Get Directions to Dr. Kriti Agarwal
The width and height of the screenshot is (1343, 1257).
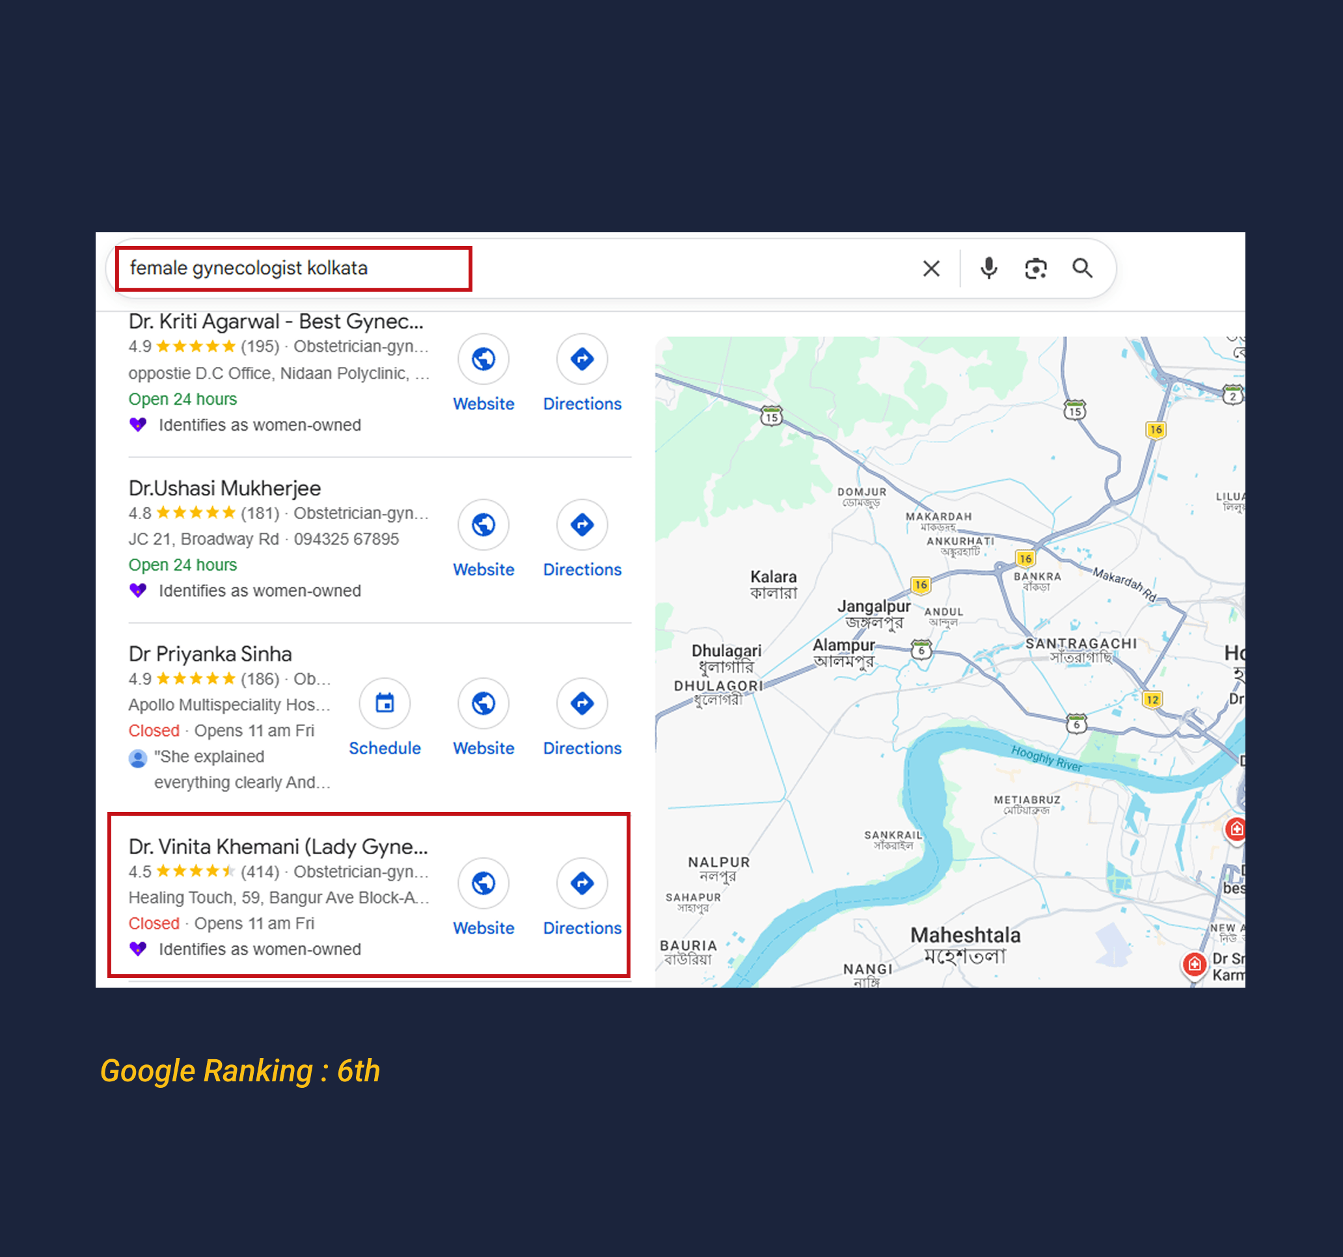pyautogui.click(x=582, y=358)
